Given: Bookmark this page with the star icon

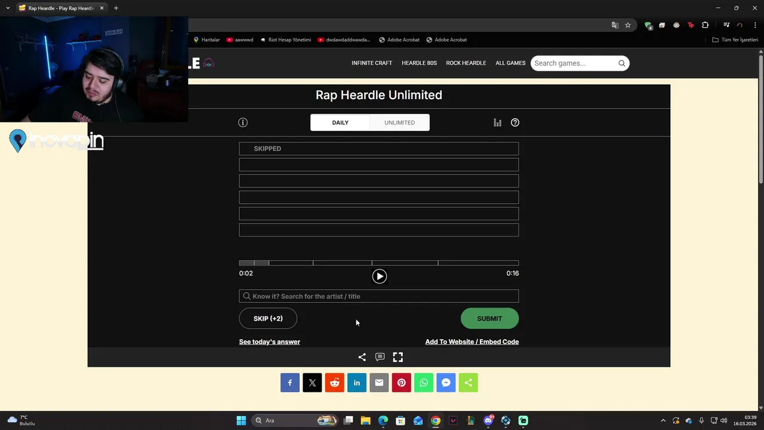Looking at the screenshot, I should coord(628,25).
